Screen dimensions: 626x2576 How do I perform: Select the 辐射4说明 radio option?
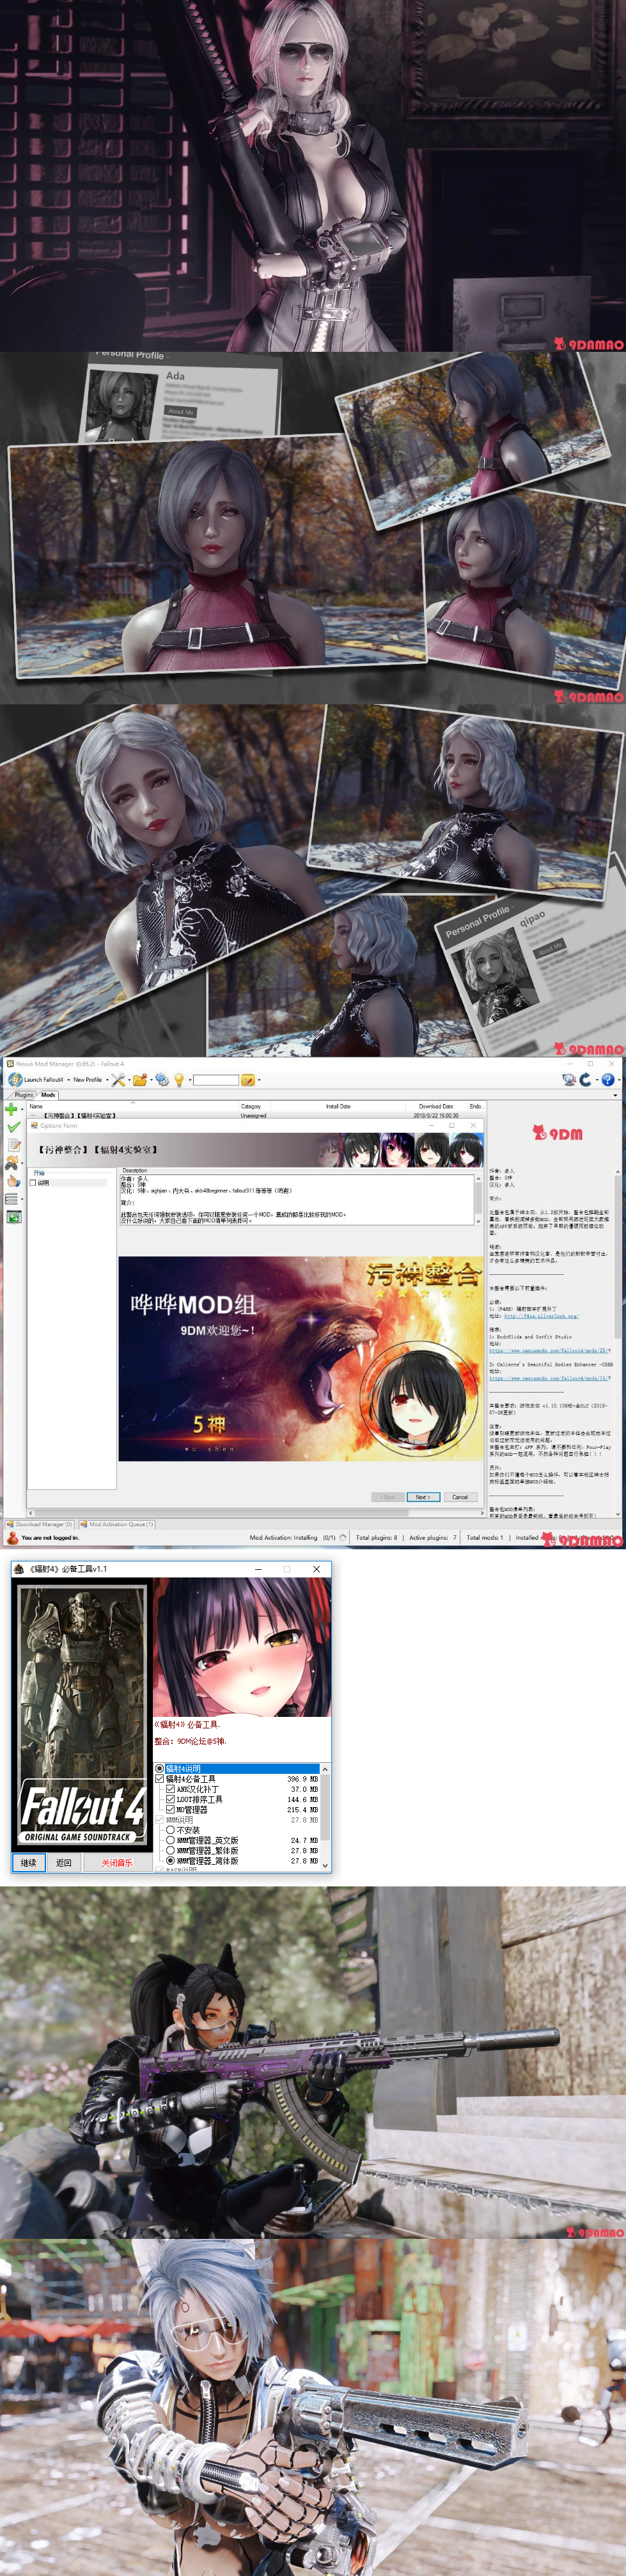click(160, 1769)
